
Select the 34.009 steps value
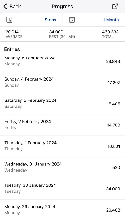[113, 189]
